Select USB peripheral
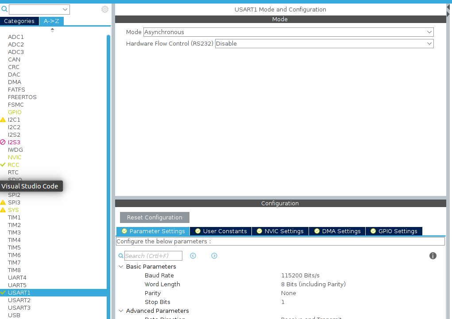 coord(14,315)
